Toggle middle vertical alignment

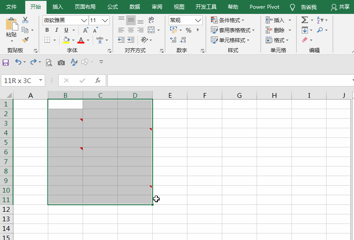point(131,20)
